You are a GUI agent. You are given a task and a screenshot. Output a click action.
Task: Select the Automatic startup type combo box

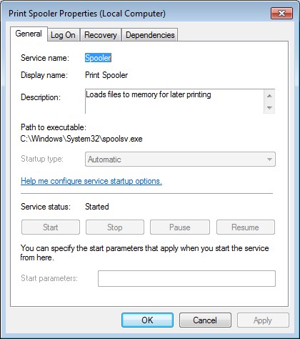point(180,159)
